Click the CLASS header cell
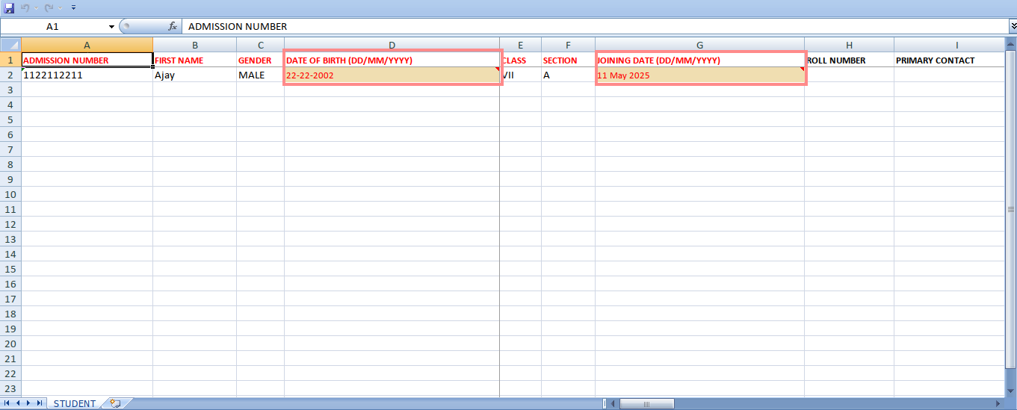This screenshot has width=1017, height=410. point(521,60)
